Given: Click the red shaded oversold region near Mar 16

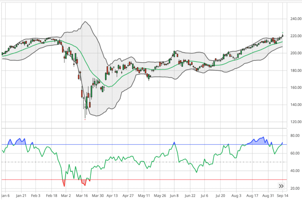Looking at the screenshot, I should (x=83, y=182).
